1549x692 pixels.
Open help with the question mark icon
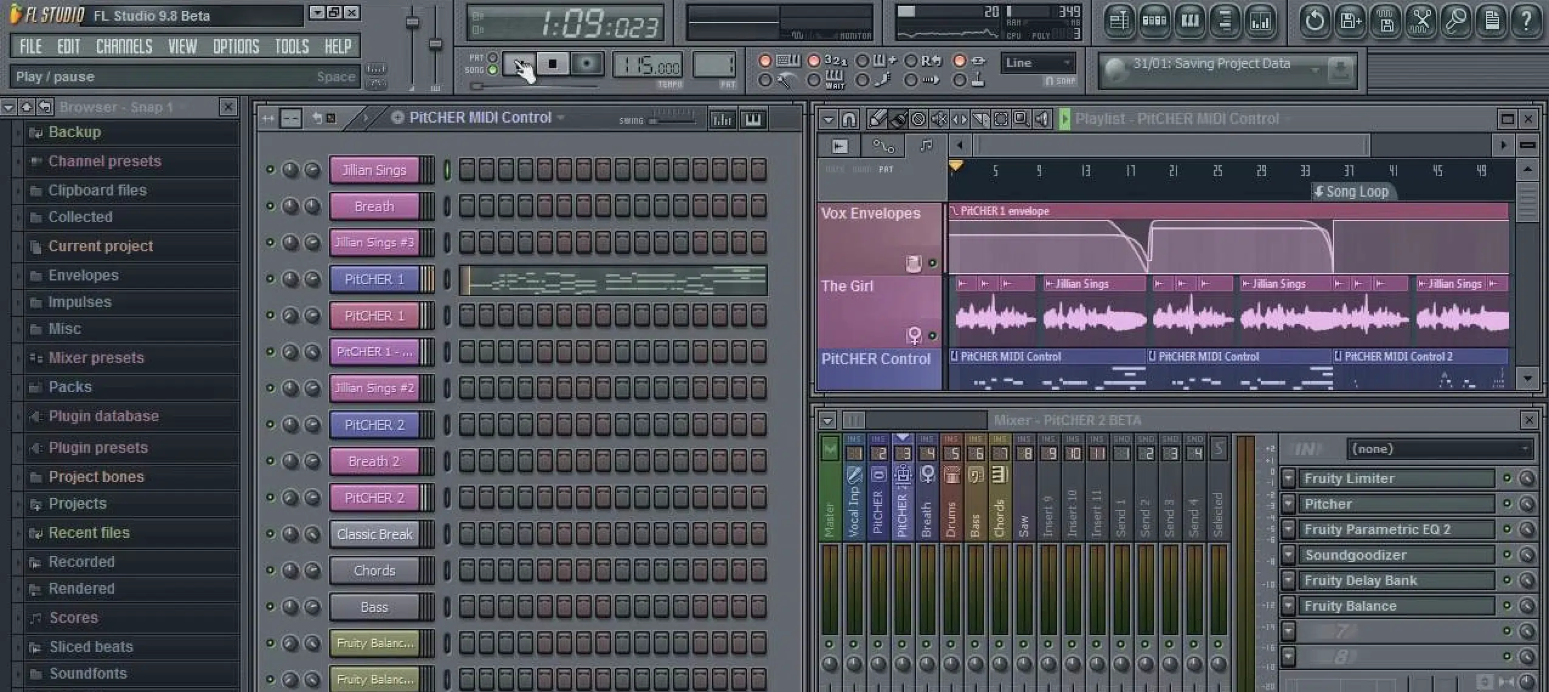[1527, 22]
